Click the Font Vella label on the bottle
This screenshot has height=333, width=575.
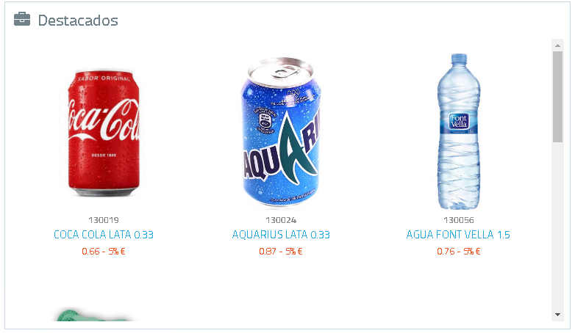tap(459, 122)
